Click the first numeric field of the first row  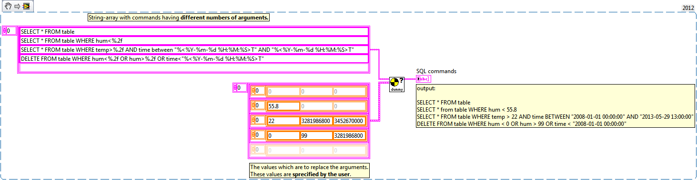pos(283,91)
